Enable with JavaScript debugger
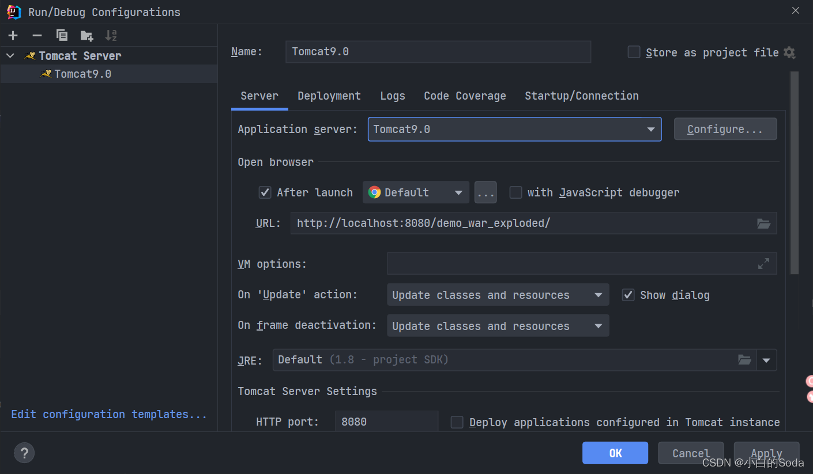The width and height of the screenshot is (813, 474). pos(515,192)
